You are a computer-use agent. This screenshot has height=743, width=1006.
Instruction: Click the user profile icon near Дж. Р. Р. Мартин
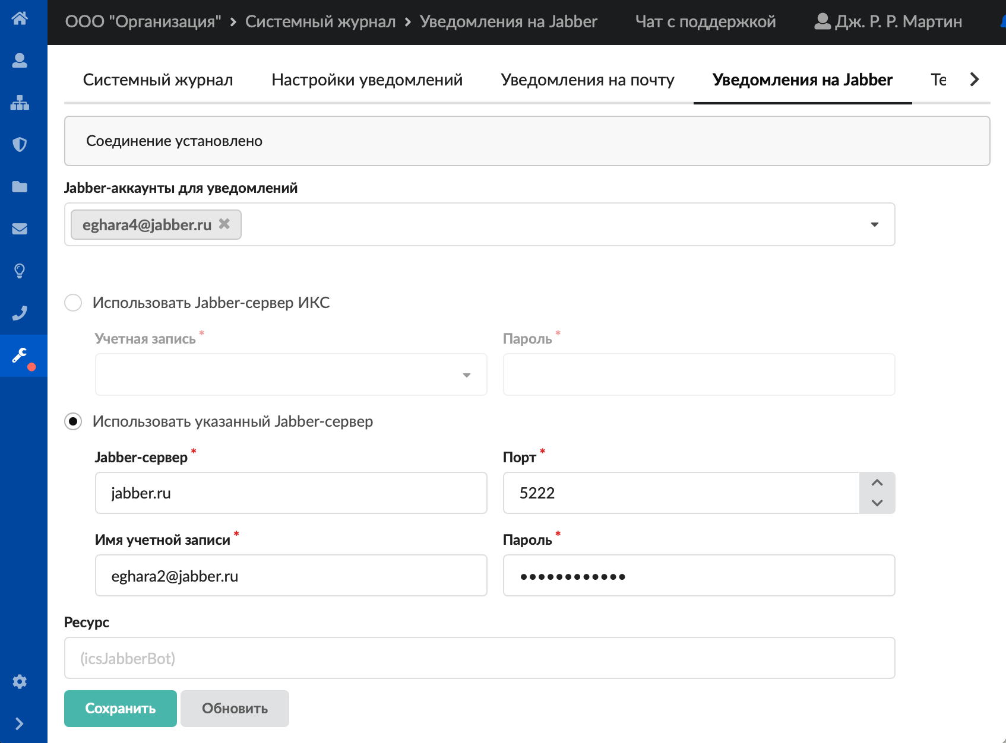[822, 21]
